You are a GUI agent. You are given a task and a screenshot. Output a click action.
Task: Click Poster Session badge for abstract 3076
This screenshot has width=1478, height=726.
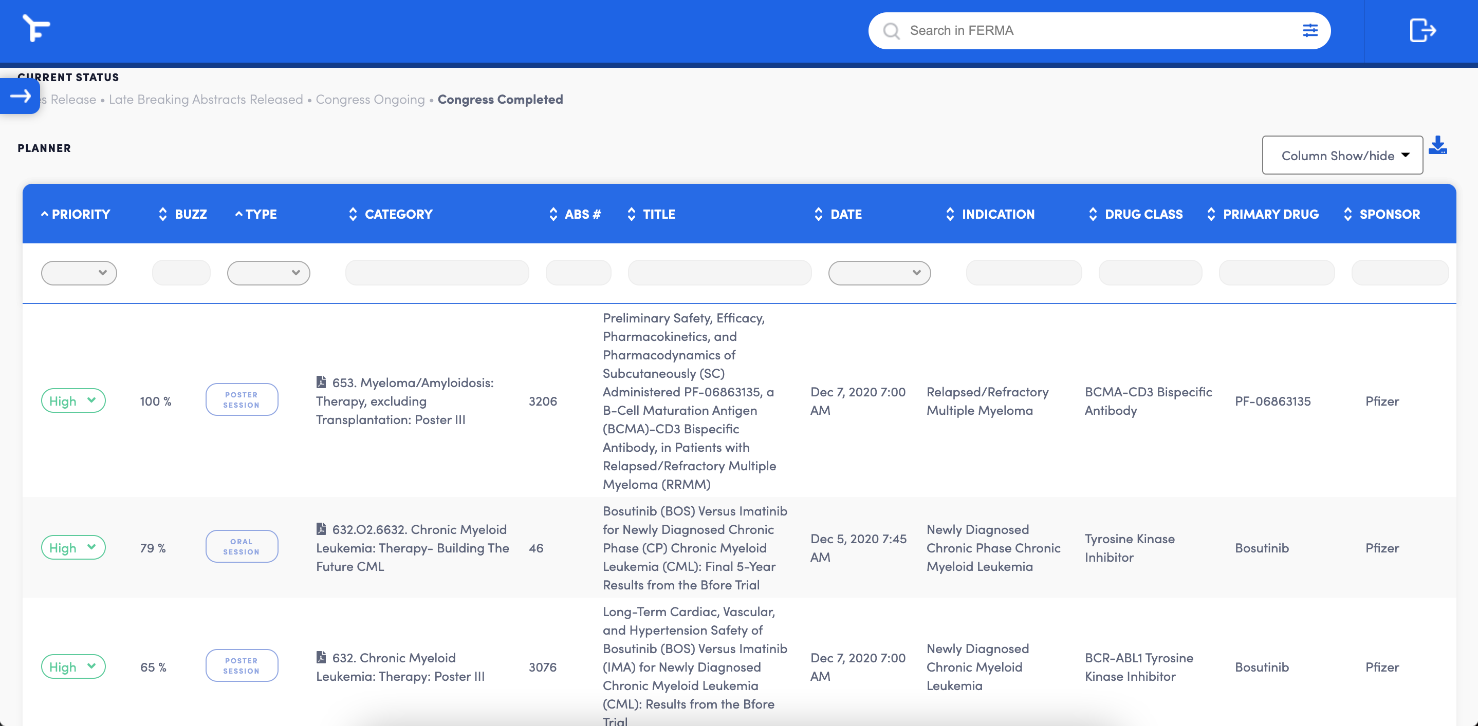tap(242, 665)
